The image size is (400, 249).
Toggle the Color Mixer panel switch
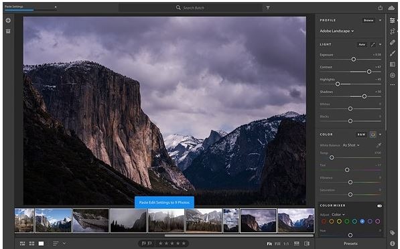(379, 205)
